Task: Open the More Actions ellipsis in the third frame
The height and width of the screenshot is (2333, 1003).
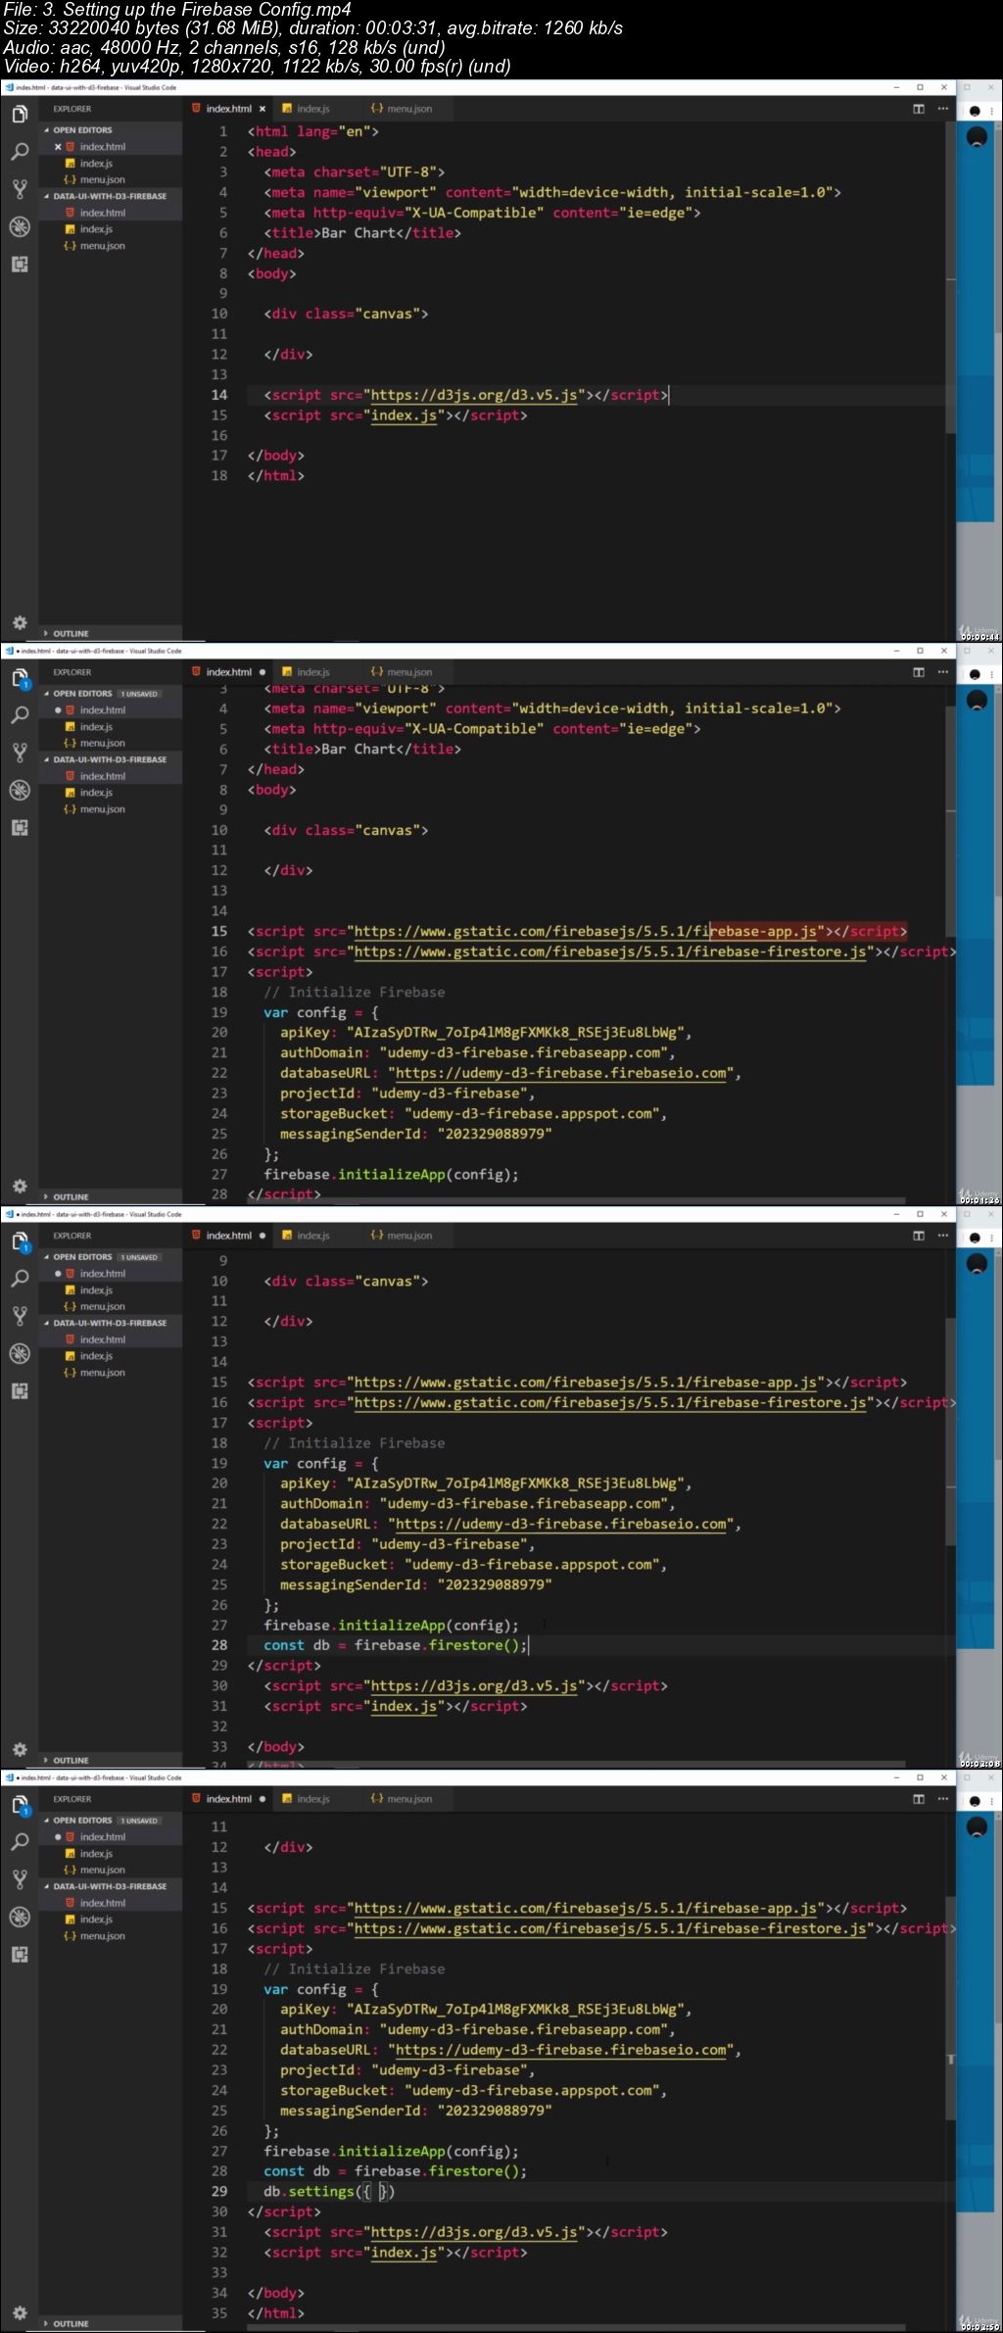Action: coord(943,1236)
